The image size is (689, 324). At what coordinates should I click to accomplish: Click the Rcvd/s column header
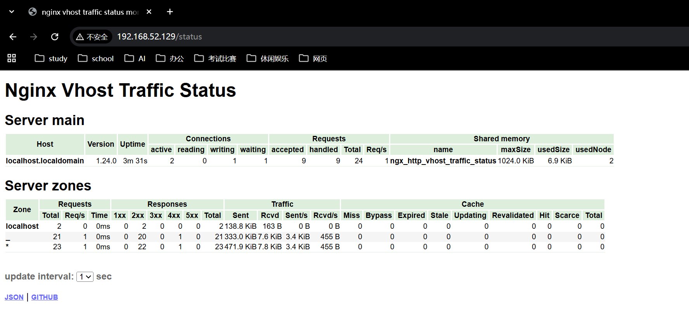pyautogui.click(x=325, y=215)
